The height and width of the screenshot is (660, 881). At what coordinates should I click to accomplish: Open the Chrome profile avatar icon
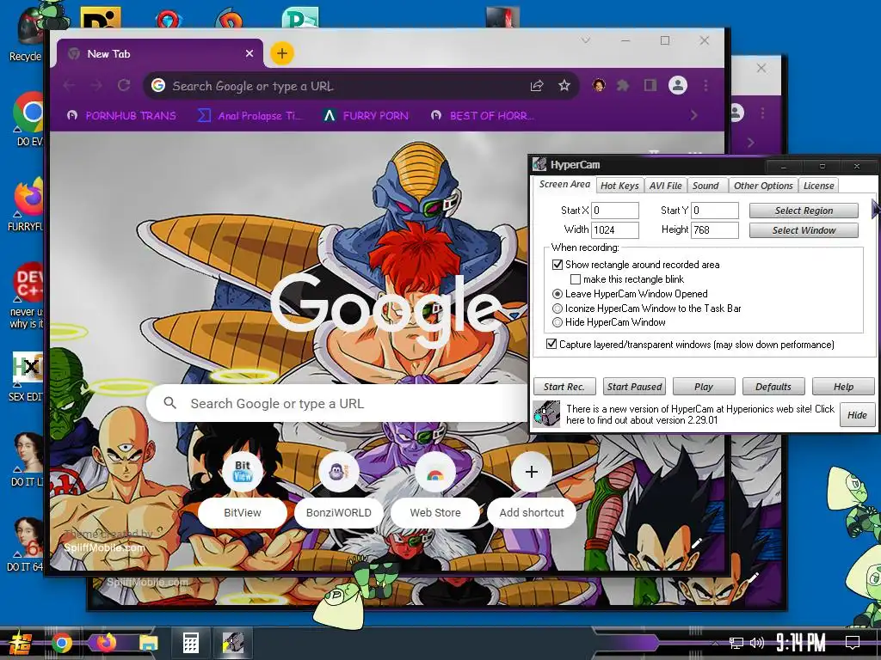click(x=678, y=85)
